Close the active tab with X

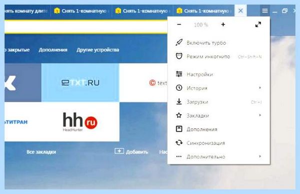(x=240, y=11)
